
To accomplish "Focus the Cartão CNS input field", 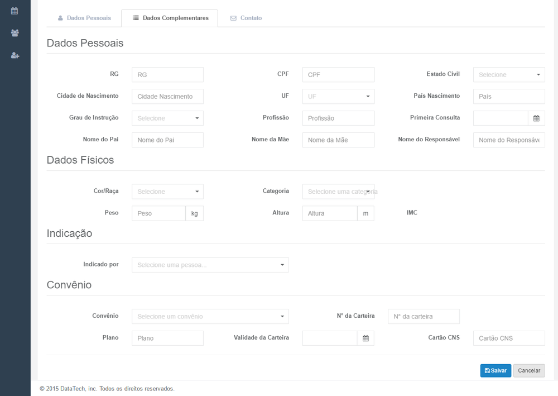I will click(x=509, y=338).
